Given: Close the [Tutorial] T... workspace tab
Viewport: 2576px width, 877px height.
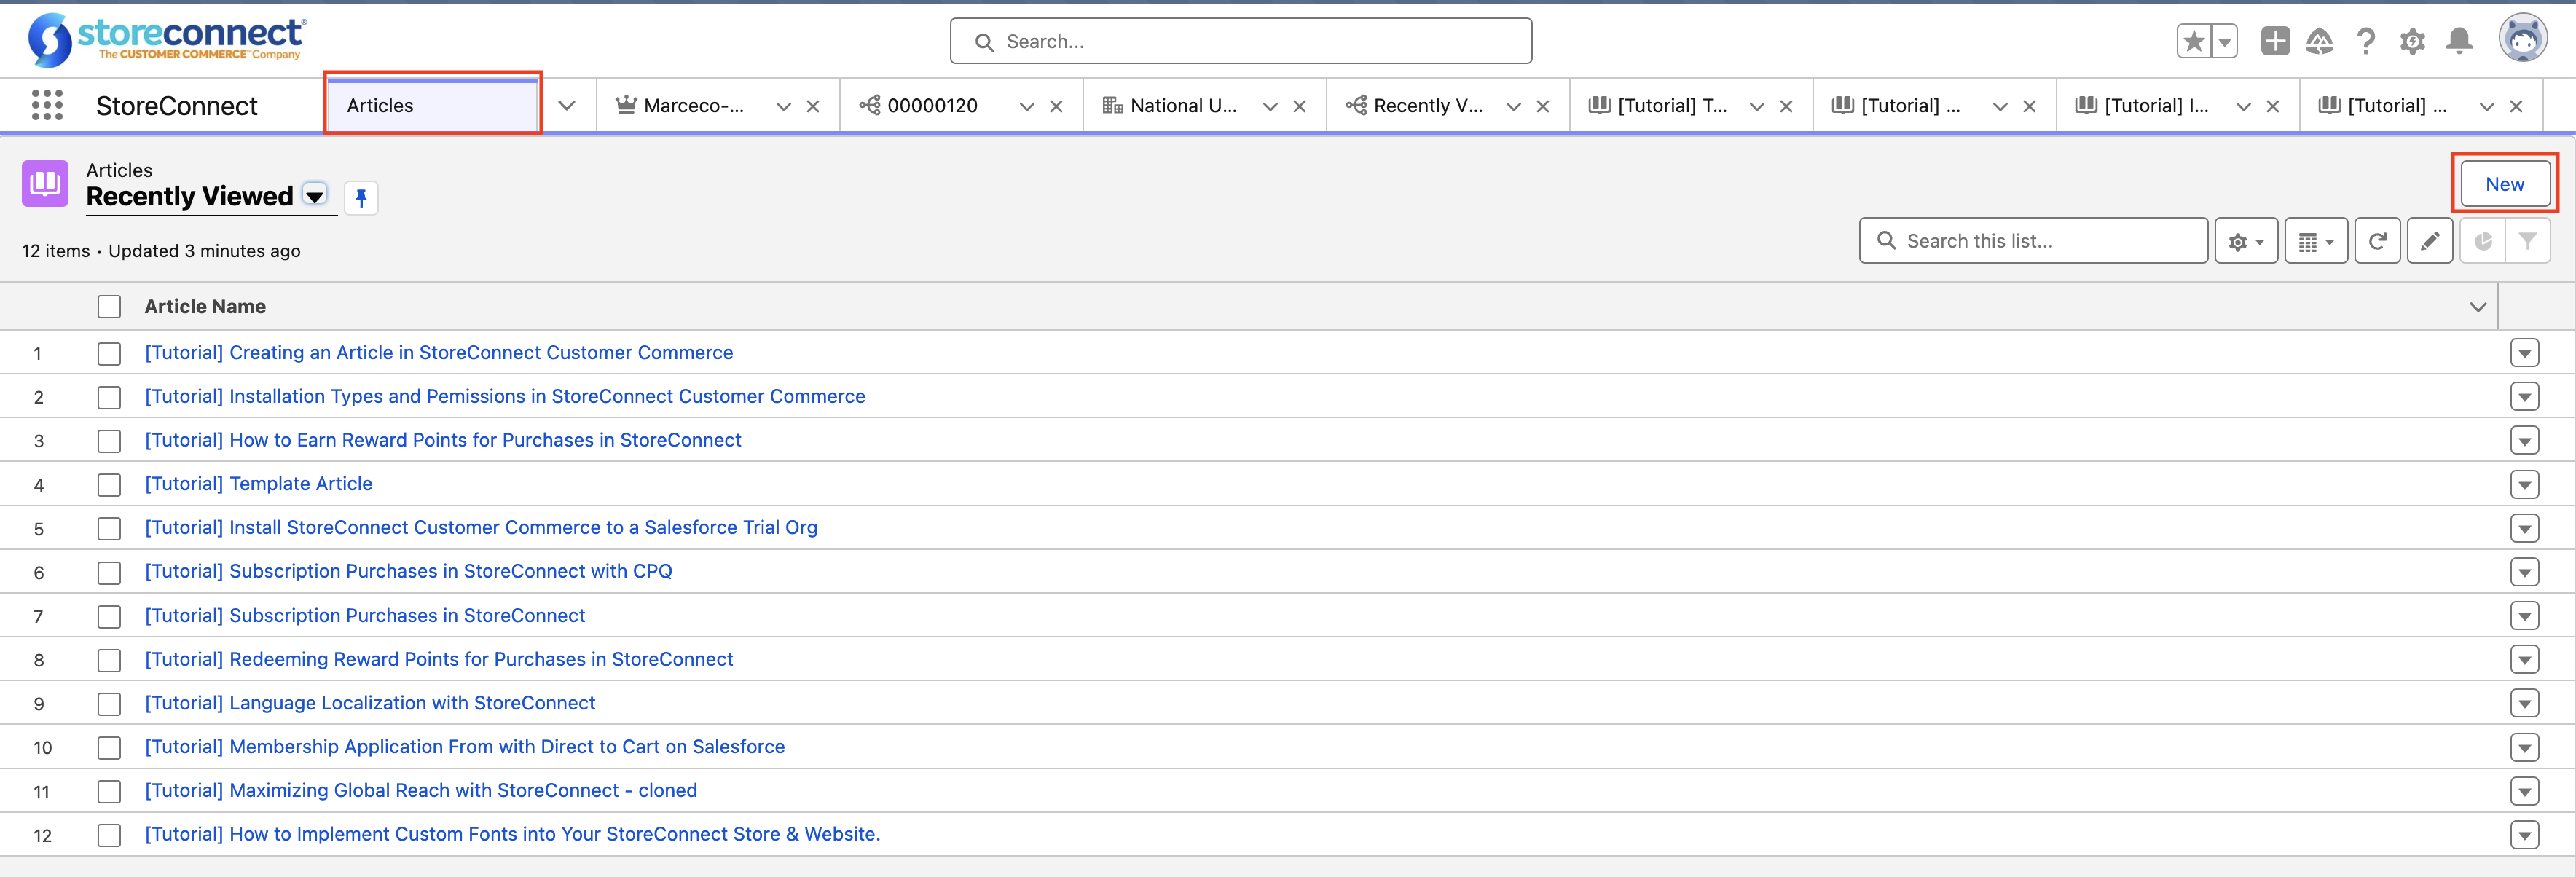Looking at the screenshot, I should (1786, 106).
